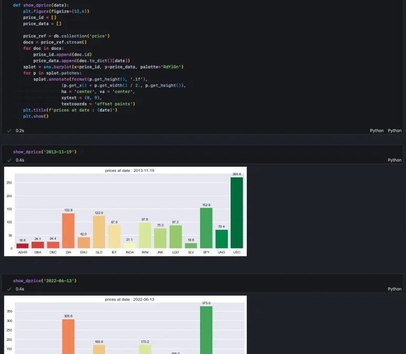Click the 0.2s execution time text
406x354 pixels.
[x=19, y=131]
